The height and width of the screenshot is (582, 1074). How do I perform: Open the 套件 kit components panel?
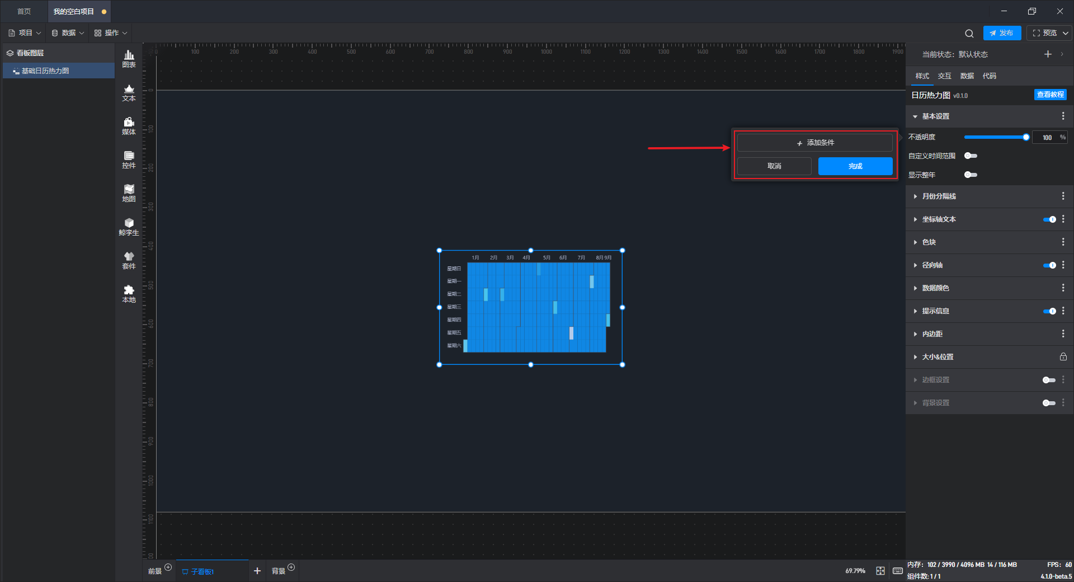point(129,260)
